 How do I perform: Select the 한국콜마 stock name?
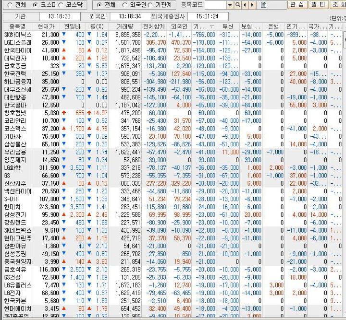pyautogui.click(x=15, y=105)
